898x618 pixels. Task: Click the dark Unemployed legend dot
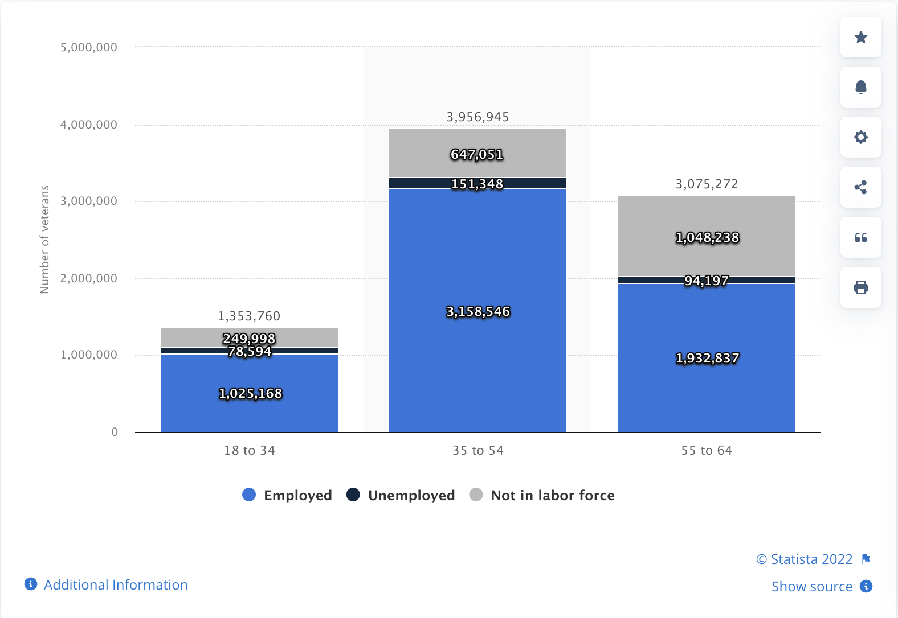tap(353, 495)
